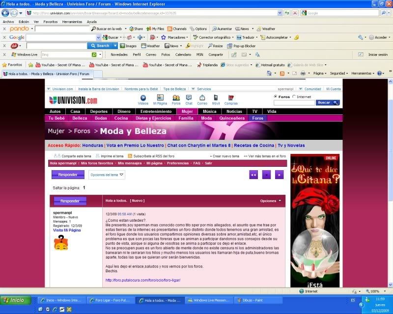Click the Google toolbar highlighter icon
This screenshot has width=393, height=314.
(297, 37)
